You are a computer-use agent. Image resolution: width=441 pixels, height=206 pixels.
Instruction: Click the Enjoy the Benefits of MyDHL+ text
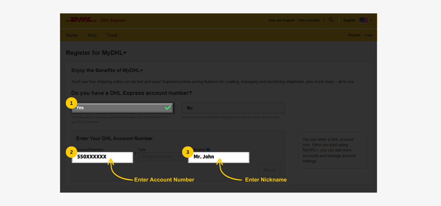pyautogui.click(x=107, y=70)
